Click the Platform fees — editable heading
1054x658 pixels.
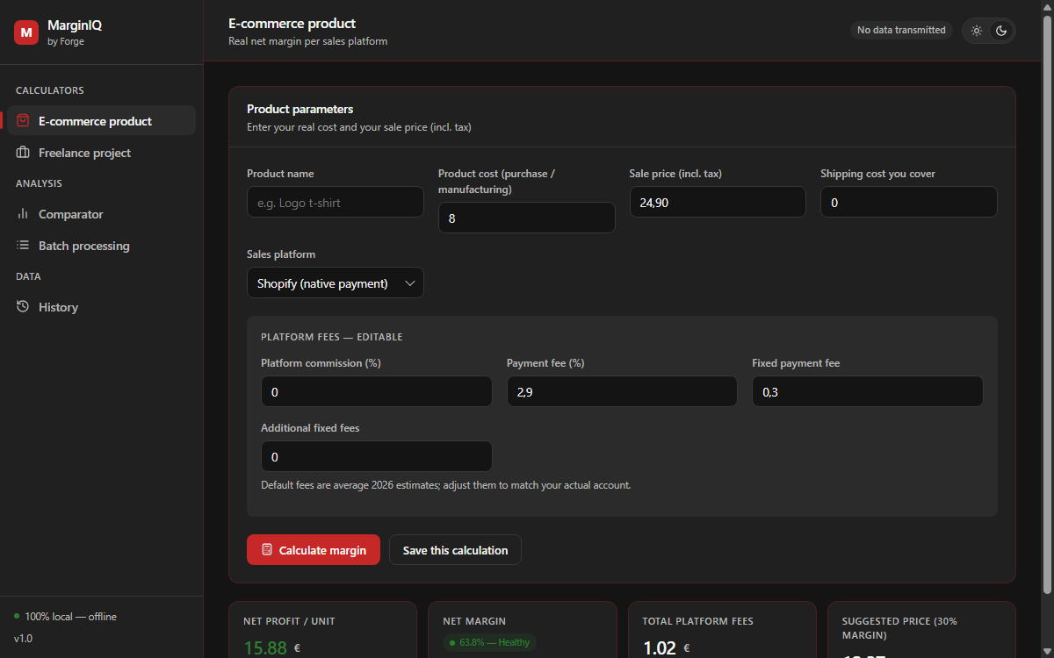coord(332,337)
